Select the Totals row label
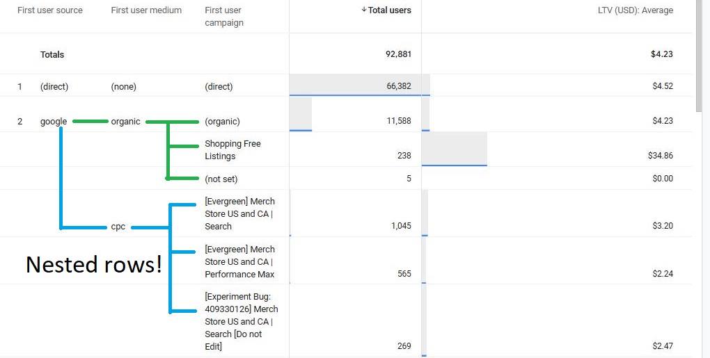This screenshot has width=710, height=358. [52, 55]
